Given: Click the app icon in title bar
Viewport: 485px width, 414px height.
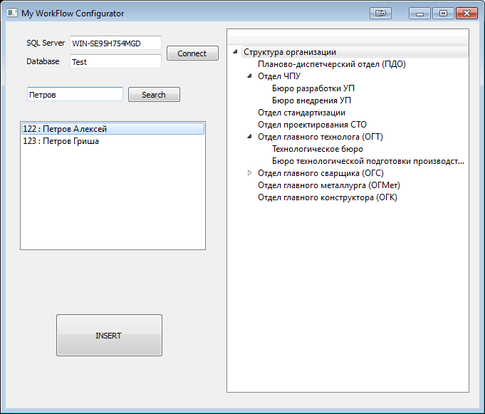Looking at the screenshot, I should tap(12, 13).
